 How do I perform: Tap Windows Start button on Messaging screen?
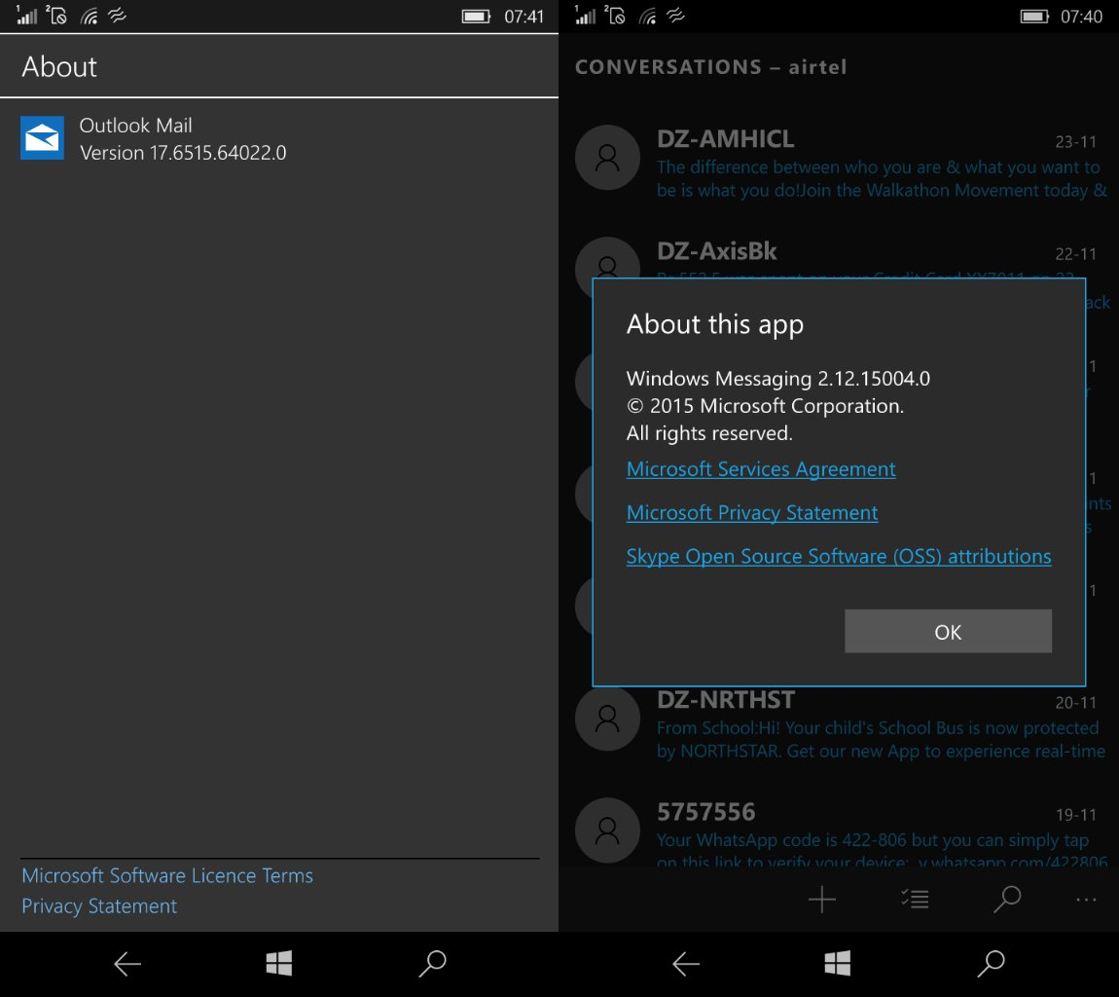838,964
